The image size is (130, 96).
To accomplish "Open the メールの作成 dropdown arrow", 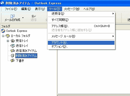I will pyautogui.click(x=23, y=18).
